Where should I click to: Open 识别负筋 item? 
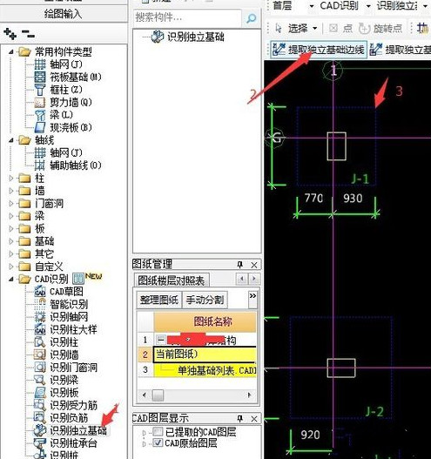tap(61, 418)
